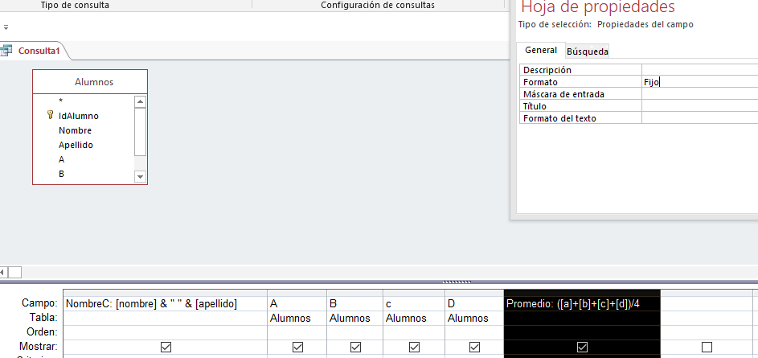758x358 pixels.
Task: Toggle the Mostrar checkbox for NombreC column
Action: click(x=166, y=347)
